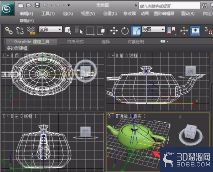This screenshot has width=213, height=172.
Task: Open a file using the folder icon
Action: [29, 5]
